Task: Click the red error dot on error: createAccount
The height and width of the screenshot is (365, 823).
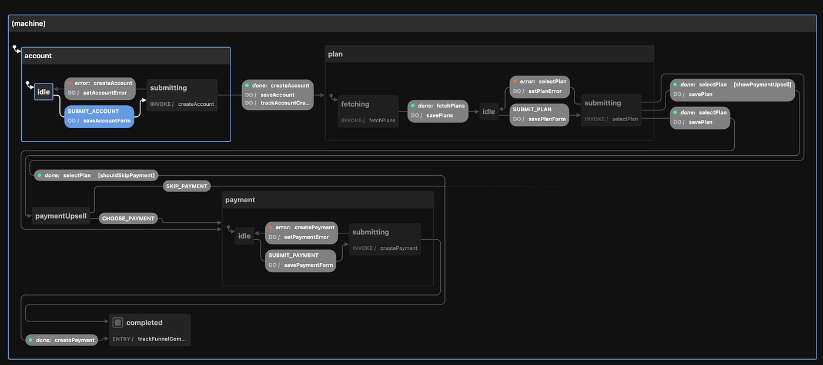Action: point(71,83)
